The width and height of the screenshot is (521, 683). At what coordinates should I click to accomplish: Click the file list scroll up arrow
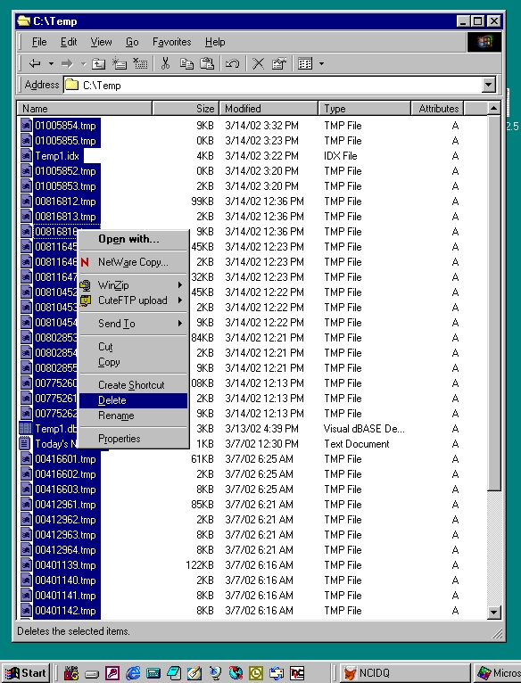(493, 109)
